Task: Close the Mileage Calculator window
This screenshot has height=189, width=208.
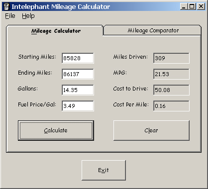Action: [201, 6]
